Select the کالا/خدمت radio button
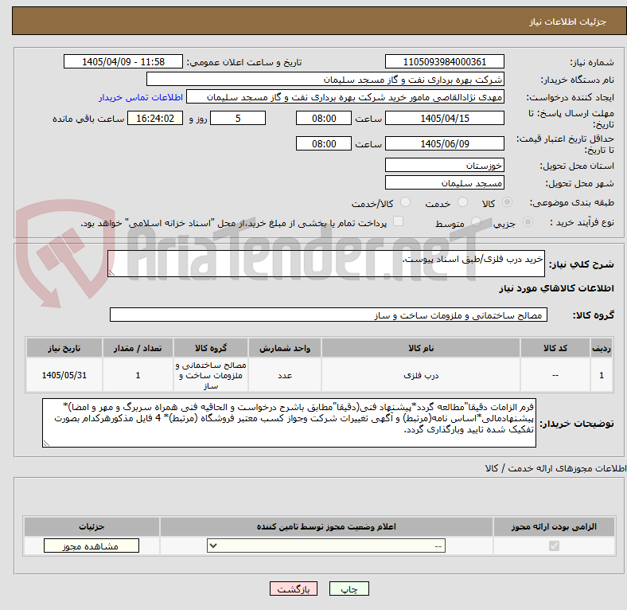 (406, 202)
